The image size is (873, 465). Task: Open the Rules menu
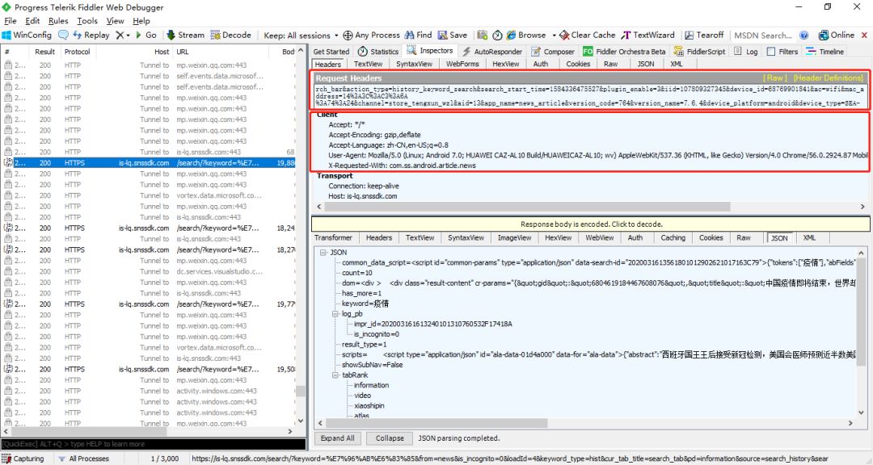(x=58, y=20)
